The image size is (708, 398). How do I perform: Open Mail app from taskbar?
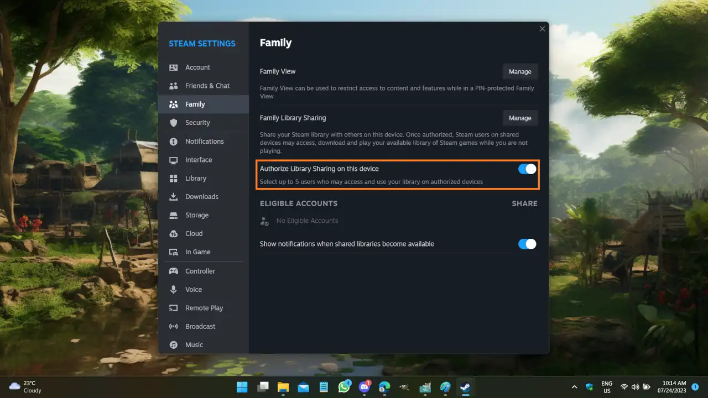[303, 387]
